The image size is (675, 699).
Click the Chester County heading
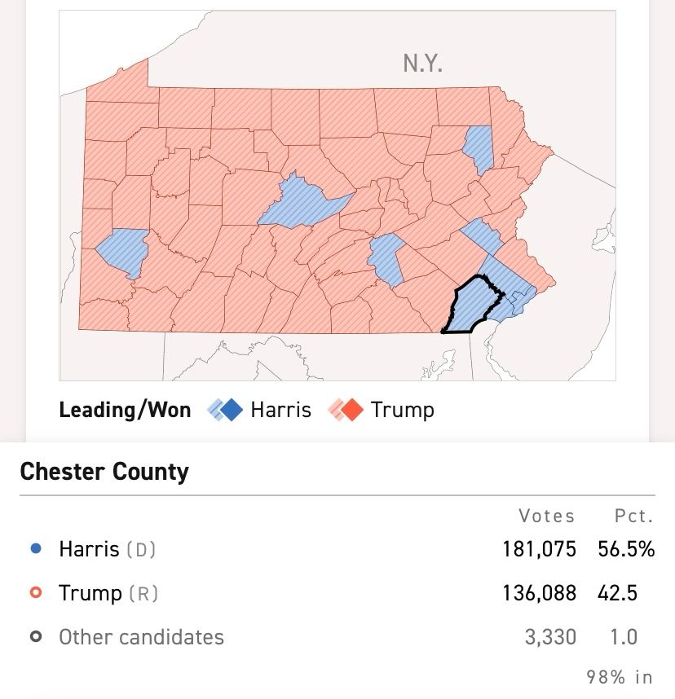[104, 472]
